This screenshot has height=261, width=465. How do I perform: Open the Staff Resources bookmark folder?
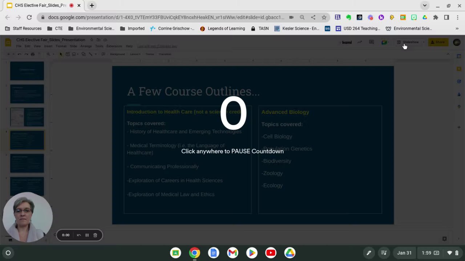point(23,28)
